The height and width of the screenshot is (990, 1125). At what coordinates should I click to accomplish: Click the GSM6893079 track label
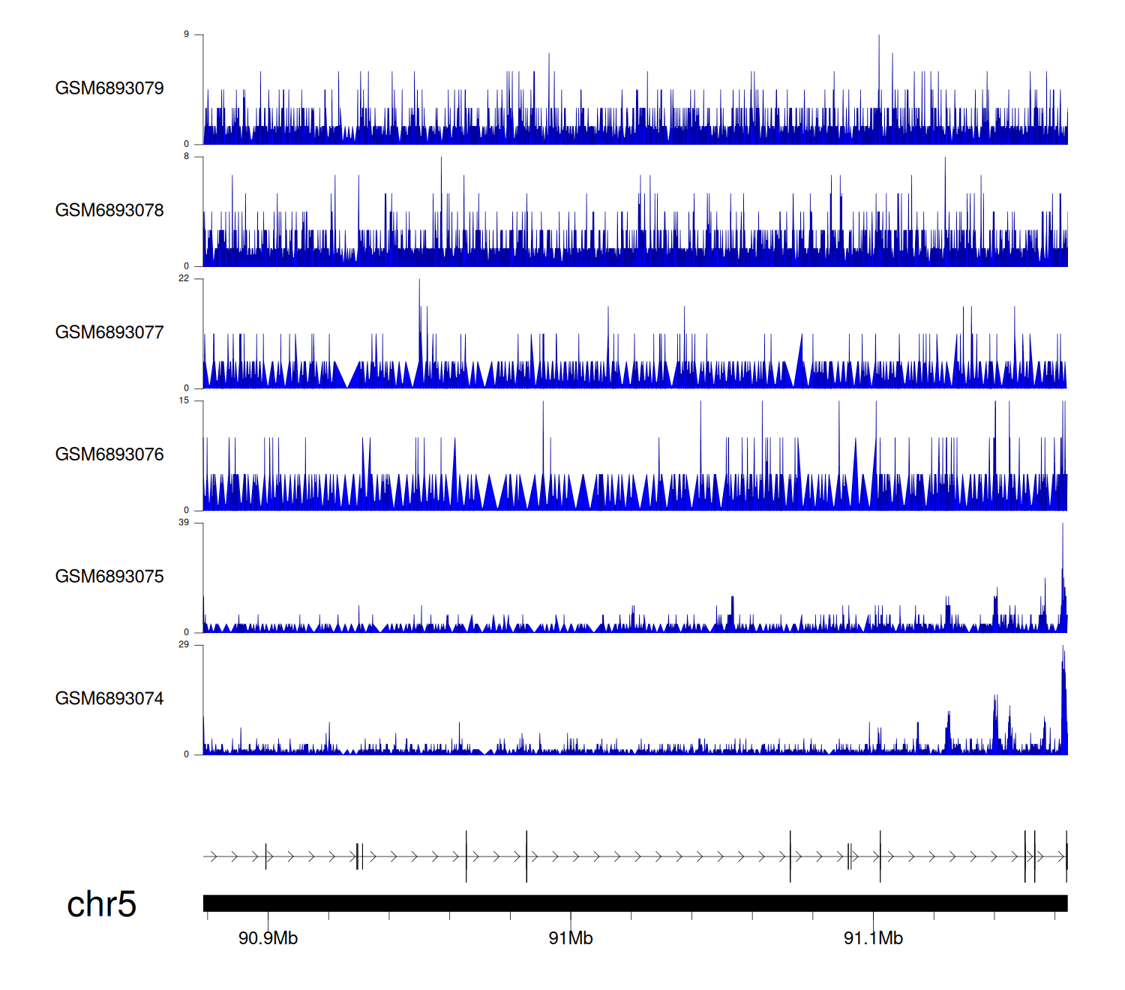(109, 88)
